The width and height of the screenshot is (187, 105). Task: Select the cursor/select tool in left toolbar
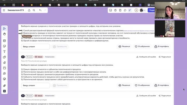4,29
